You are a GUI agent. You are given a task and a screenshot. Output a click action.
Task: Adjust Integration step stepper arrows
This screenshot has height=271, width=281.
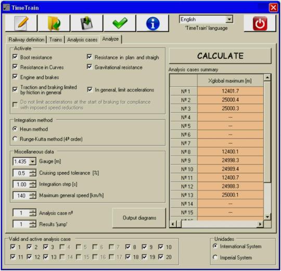(33, 184)
